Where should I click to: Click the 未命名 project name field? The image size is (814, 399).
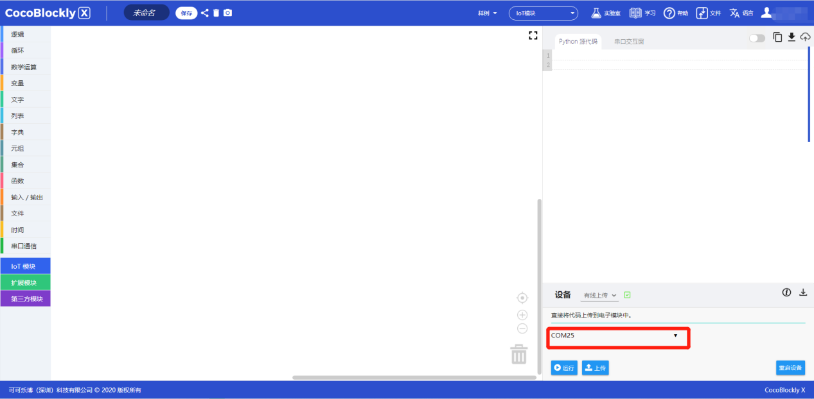pos(146,13)
